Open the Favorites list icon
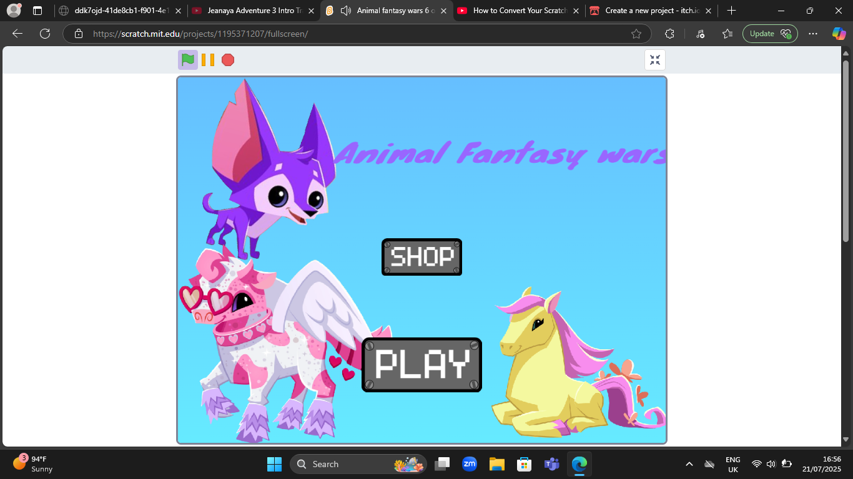The width and height of the screenshot is (853, 479). [727, 34]
